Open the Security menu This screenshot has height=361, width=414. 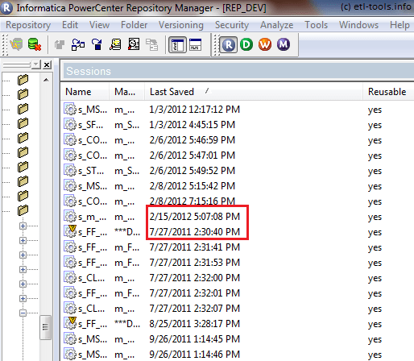[232, 25]
